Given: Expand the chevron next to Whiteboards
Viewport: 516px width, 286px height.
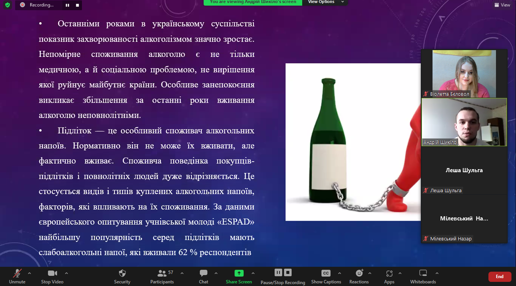Looking at the screenshot, I should (x=437, y=273).
